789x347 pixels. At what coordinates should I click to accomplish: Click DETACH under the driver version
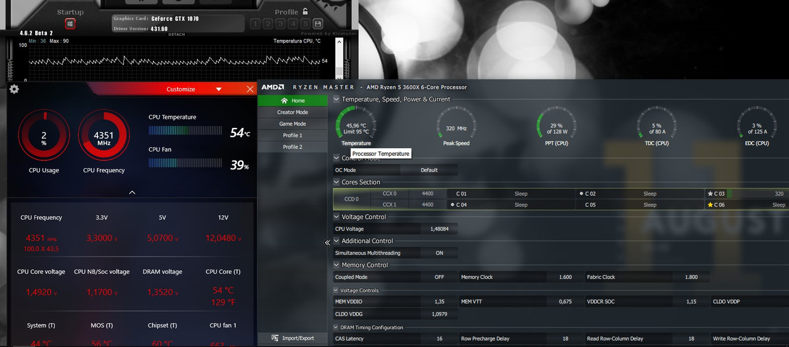[176, 34]
